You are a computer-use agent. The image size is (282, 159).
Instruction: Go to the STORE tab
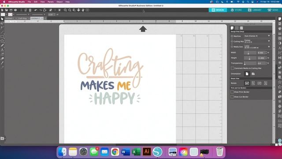pyautogui.click(x=236, y=10)
